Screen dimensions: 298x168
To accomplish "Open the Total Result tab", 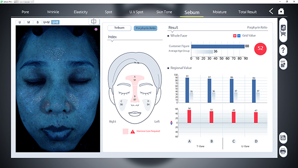I will click(x=247, y=12).
